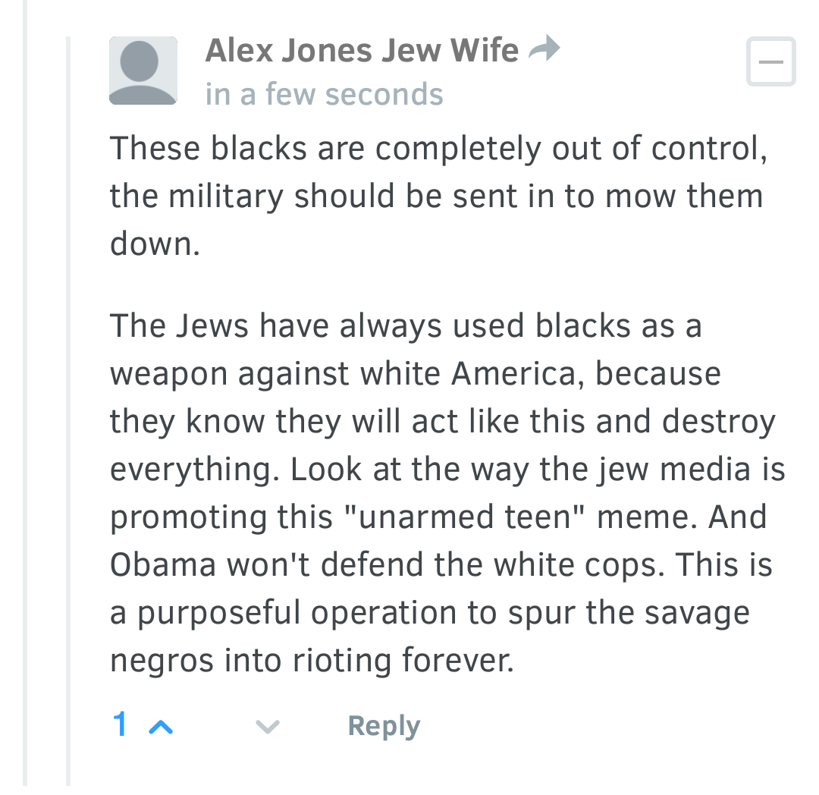Click the blue vote count number
Screen dimensions: 819x795
click(x=120, y=725)
